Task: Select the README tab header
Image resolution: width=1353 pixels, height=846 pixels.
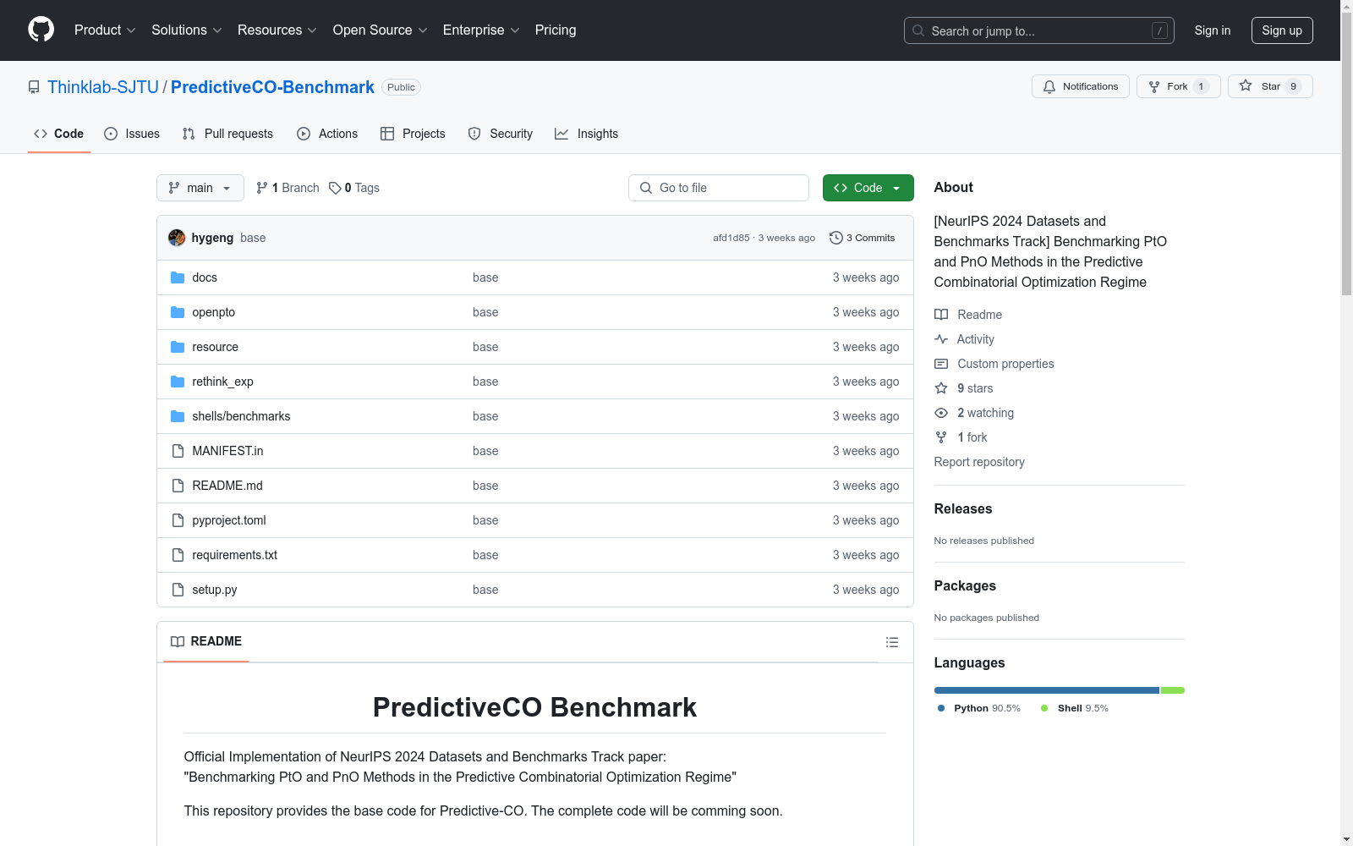Action: pyautogui.click(x=206, y=641)
